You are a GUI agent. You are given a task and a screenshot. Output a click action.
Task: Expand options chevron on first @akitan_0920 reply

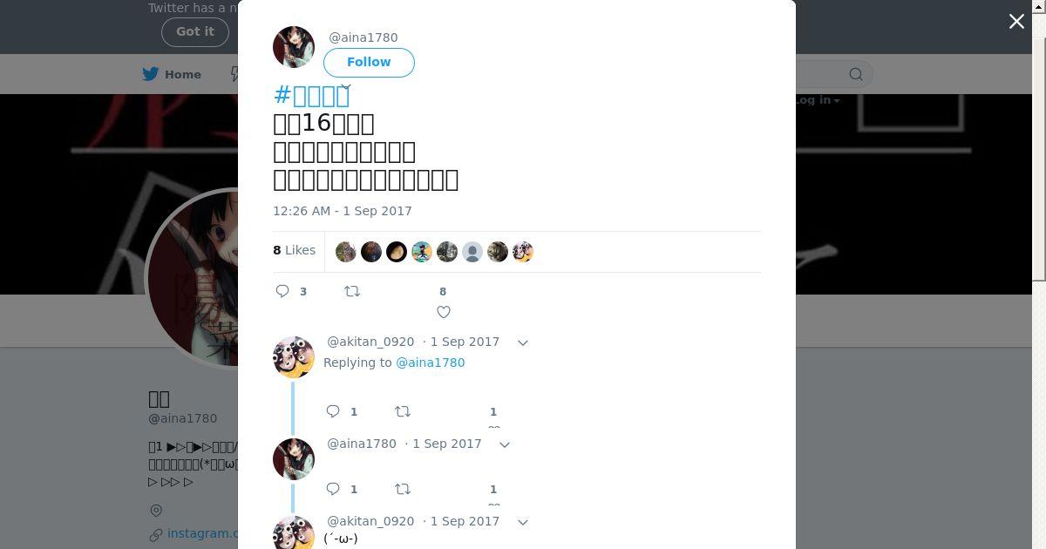click(x=523, y=342)
